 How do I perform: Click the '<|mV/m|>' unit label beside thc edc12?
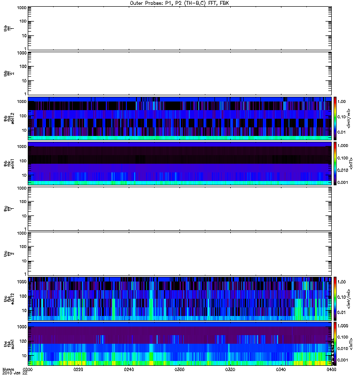point(348,299)
